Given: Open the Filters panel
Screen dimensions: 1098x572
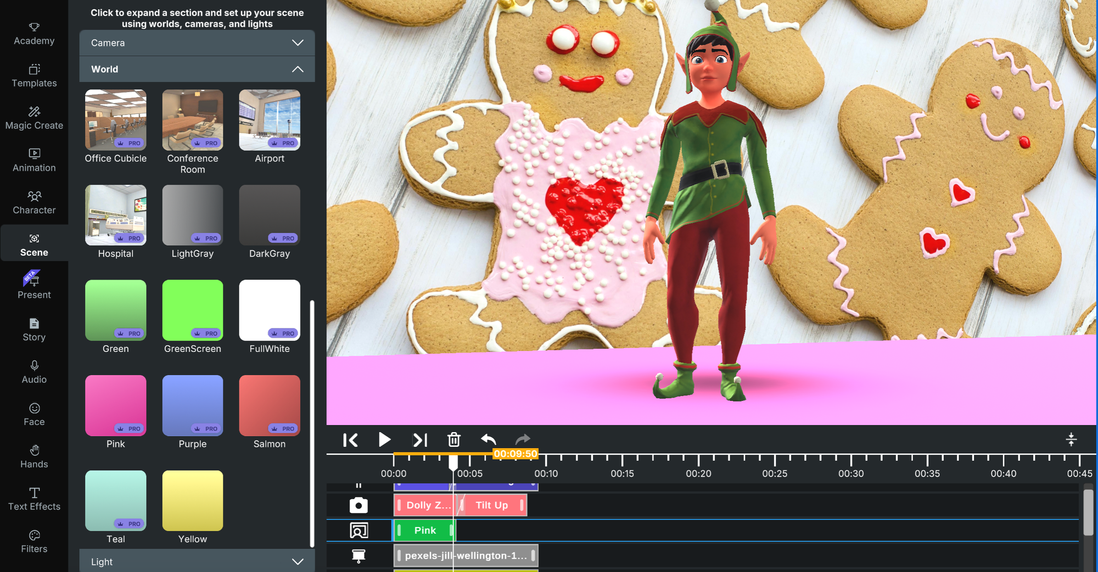Looking at the screenshot, I should [33, 541].
